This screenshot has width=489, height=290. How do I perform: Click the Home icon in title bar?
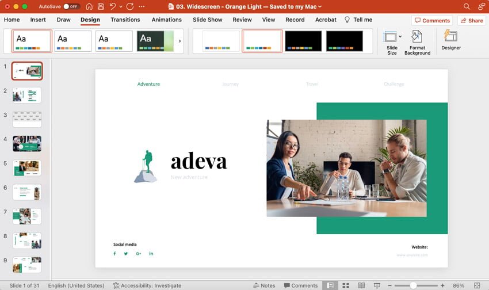pos(89,6)
